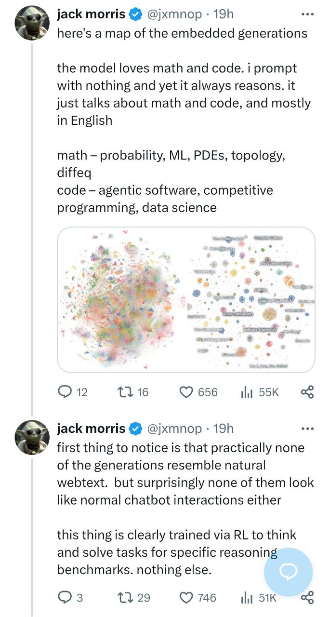Like the tweet with 746 likes
Image resolution: width=330 pixels, height=617 pixels.
point(186,598)
